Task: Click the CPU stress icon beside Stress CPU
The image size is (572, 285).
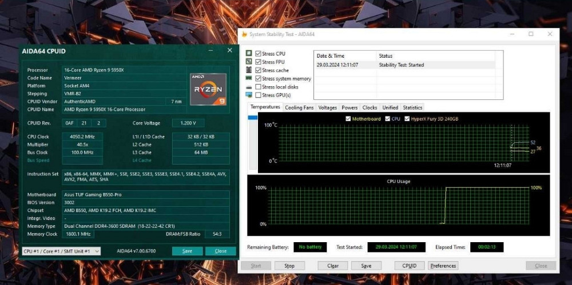Action: click(x=249, y=54)
